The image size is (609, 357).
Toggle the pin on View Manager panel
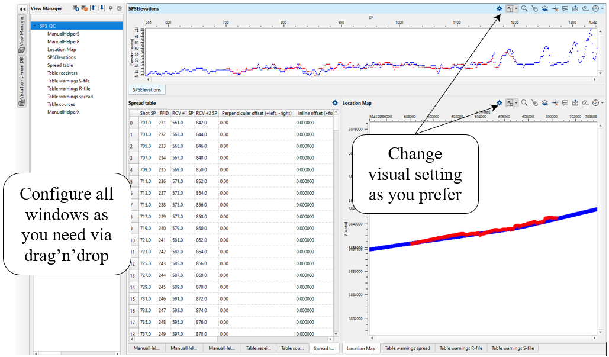[x=111, y=8]
